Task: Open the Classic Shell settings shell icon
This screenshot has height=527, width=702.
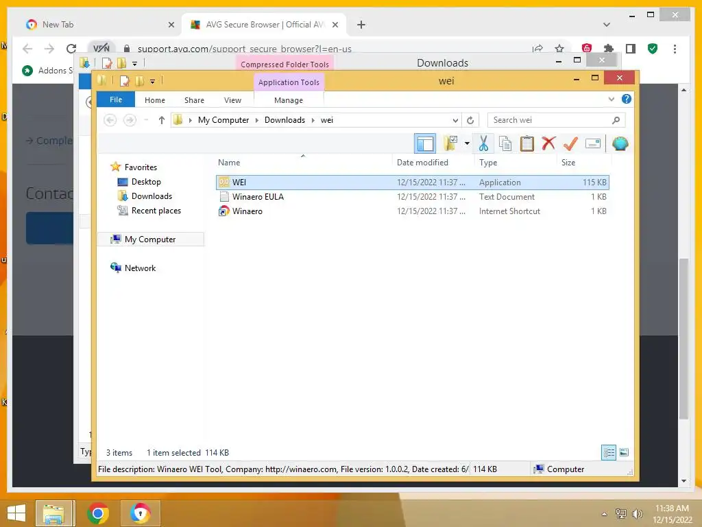Action: (620, 144)
